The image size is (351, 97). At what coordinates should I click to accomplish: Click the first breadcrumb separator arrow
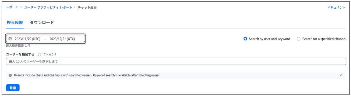[21, 8]
